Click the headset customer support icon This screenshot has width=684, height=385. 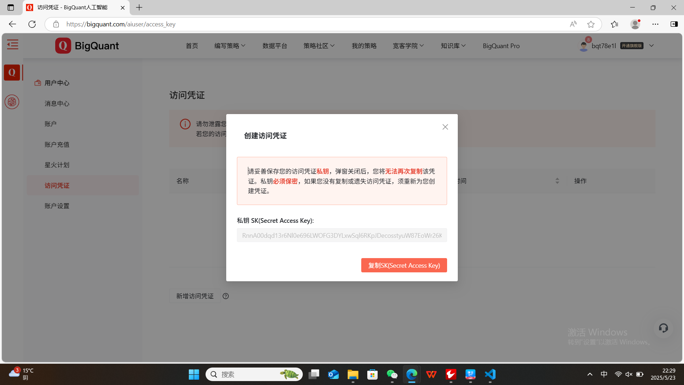(x=663, y=328)
